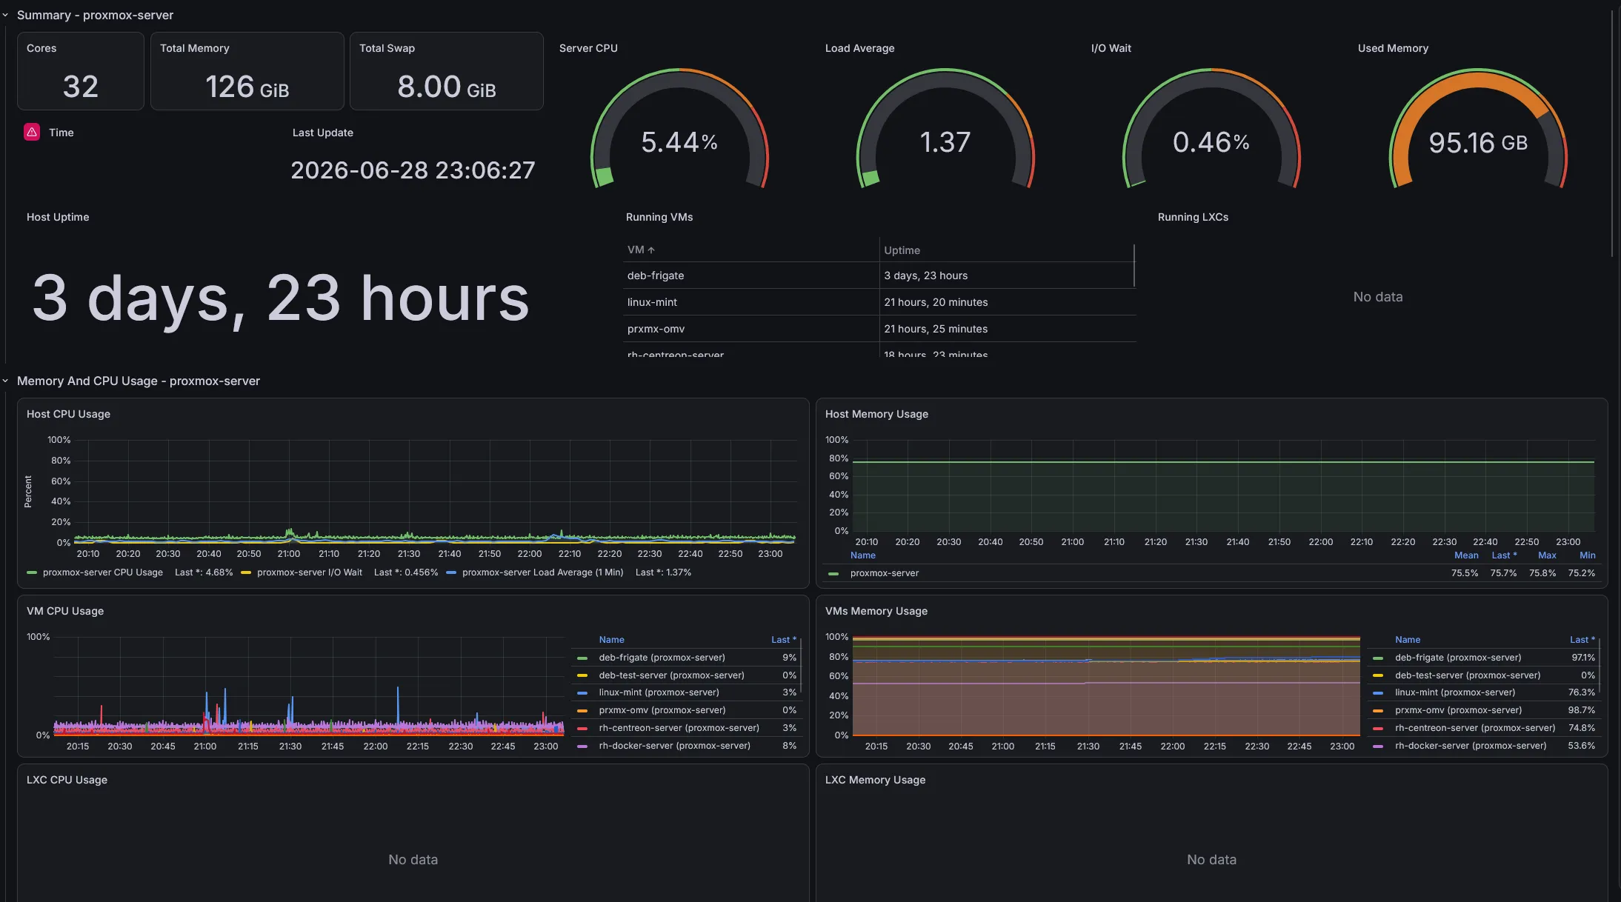The image size is (1621, 902).
Task: Toggle linux-mint series in VM CPU legend
Action: tap(659, 692)
